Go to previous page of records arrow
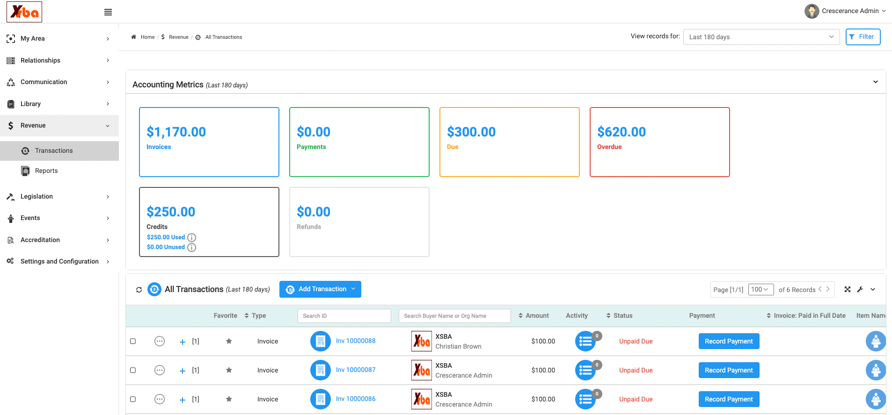This screenshot has width=892, height=415. click(x=820, y=289)
